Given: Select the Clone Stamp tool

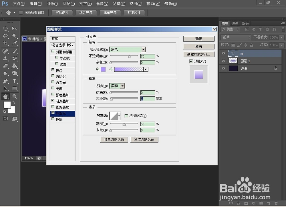Looking at the screenshot, I should coord(5,59).
